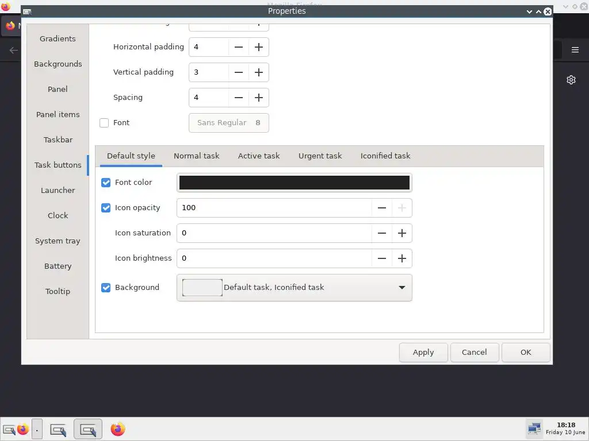Increase Horizontal padding with the plus button
The height and width of the screenshot is (441, 589).
click(259, 47)
